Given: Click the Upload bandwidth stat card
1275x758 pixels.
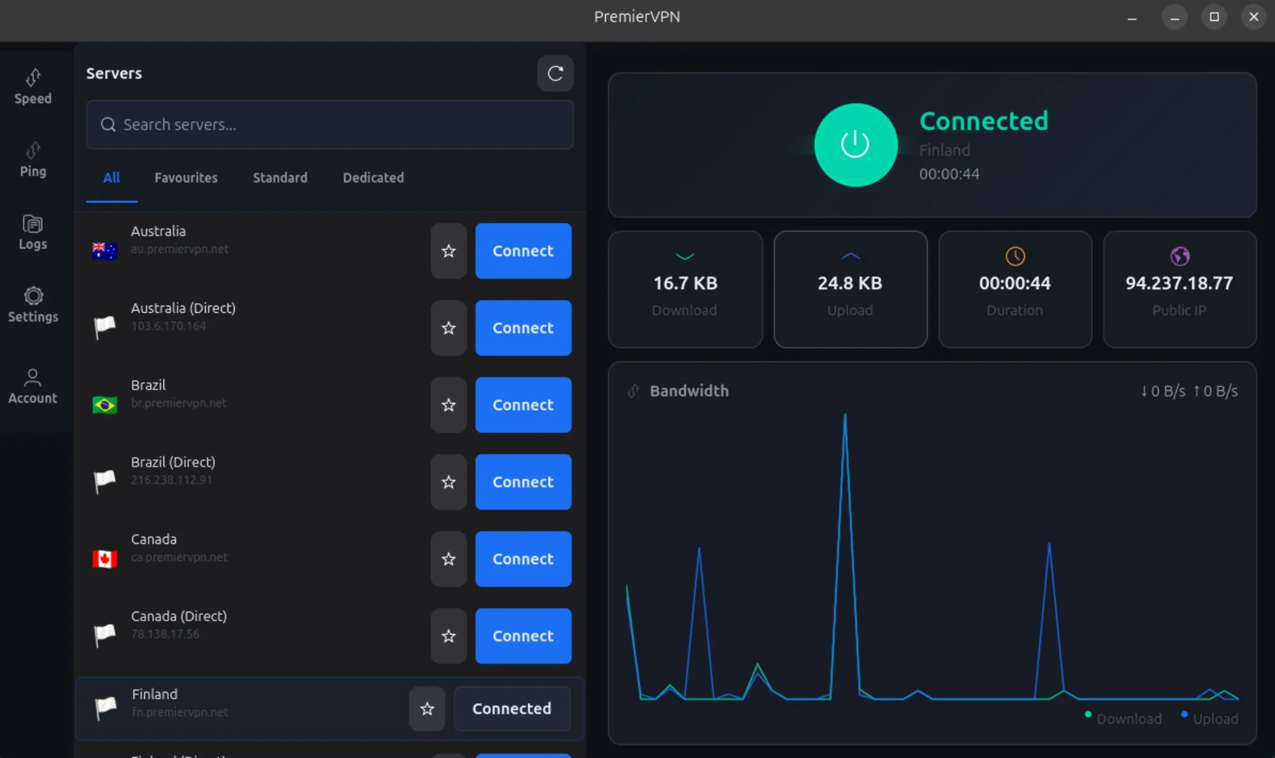Looking at the screenshot, I should (849, 289).
